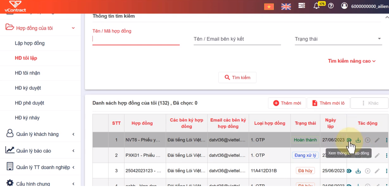
Task: Open more options dots for row 1
Action: point(386,140)
